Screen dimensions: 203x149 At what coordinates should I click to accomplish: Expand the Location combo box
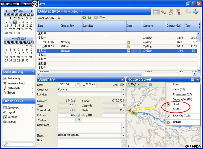coord(123,94)
